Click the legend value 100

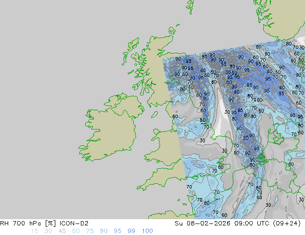coord(147,231)
